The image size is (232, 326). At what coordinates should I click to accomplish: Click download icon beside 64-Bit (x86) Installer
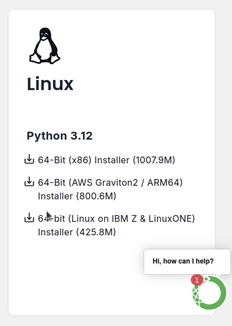coord(29,159)
